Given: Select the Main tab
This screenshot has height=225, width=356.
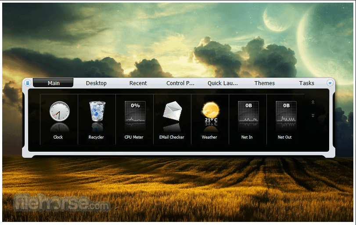Looking at the screenshot, I should coord(54,83).
